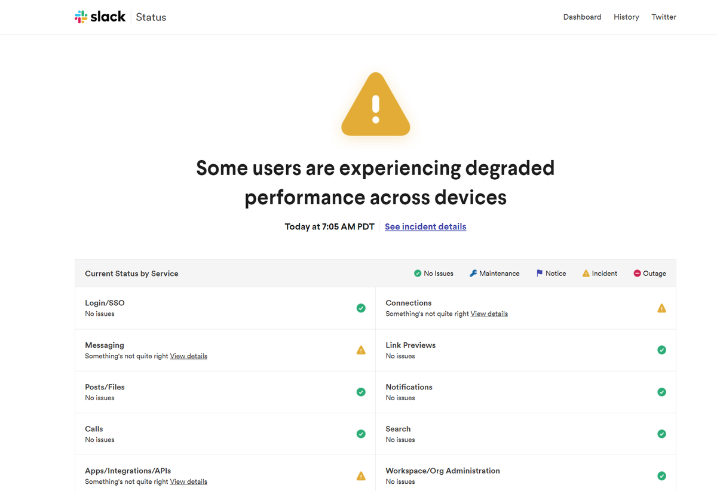Click the 'Search' service name

click(398, 429)
